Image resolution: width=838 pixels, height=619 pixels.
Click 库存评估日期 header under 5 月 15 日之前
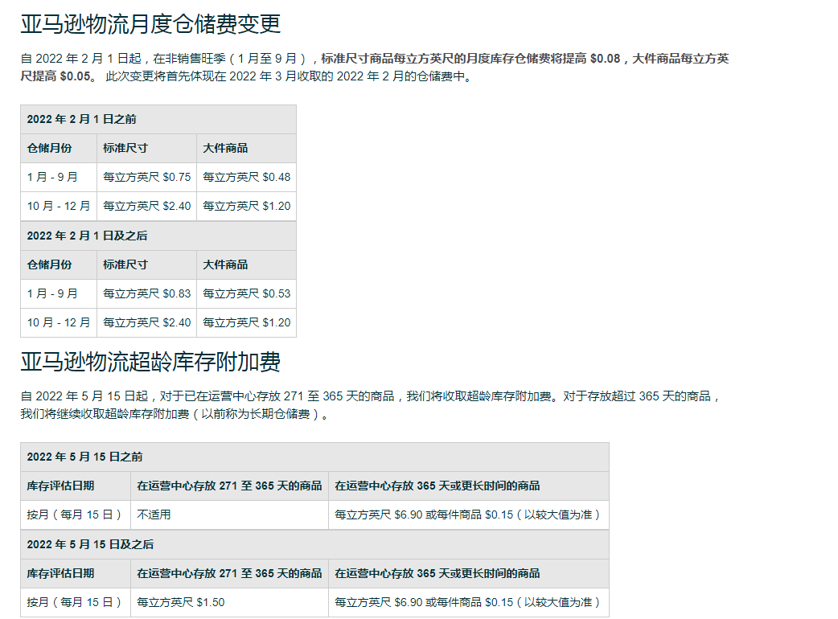pyautogui.click(x=60, y=486)
